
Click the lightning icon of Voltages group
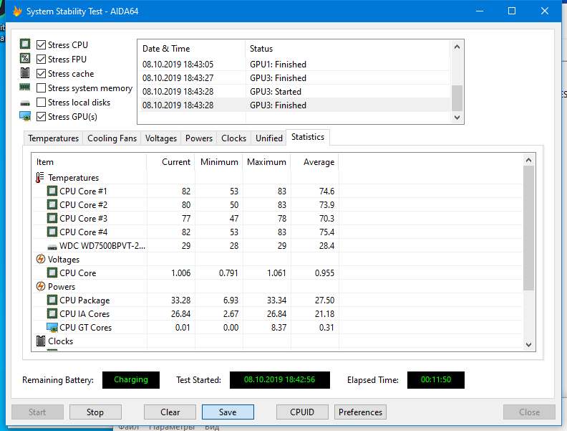(x=41, y=260)
